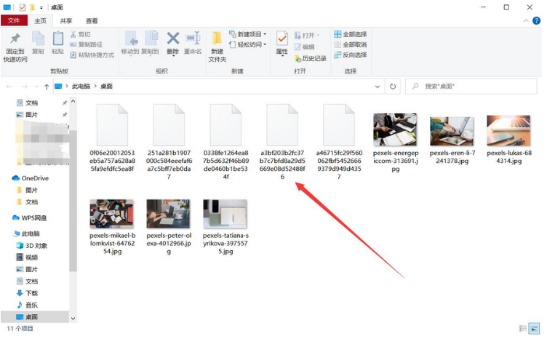Click the search 桌面 input field
Viewport: 547px width, 344px height.
pos(471,86)
